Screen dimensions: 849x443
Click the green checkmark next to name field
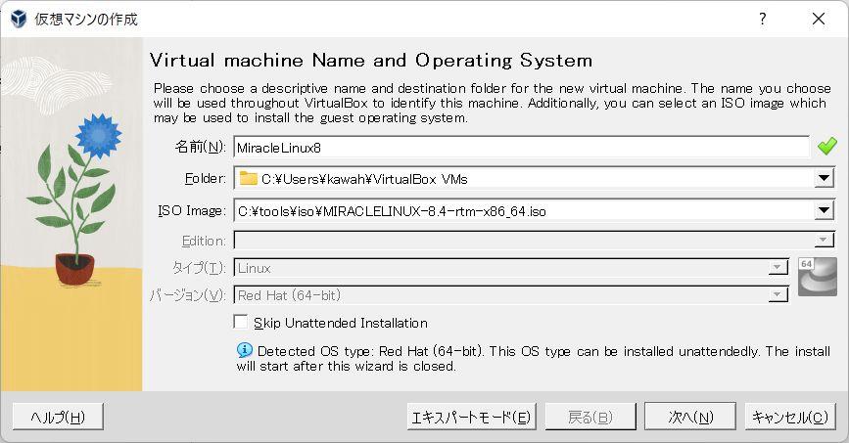pos(826,146)
